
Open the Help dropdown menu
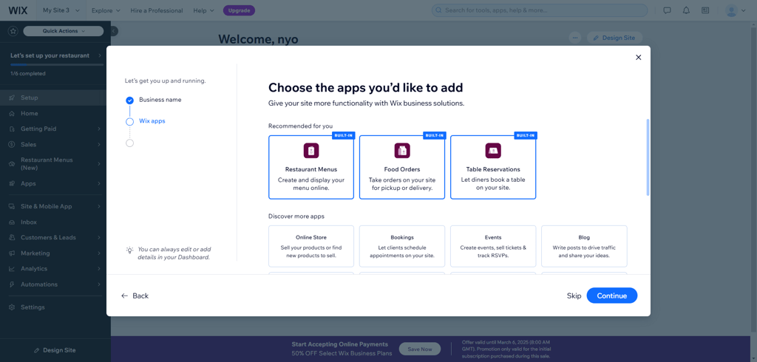(x=203, y=10)
